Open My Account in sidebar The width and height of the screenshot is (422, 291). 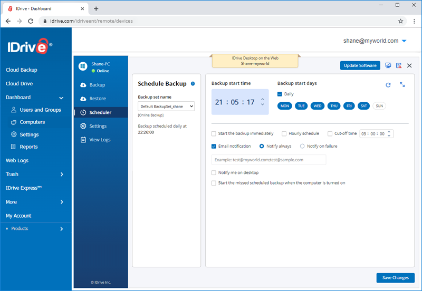(18, 216)
